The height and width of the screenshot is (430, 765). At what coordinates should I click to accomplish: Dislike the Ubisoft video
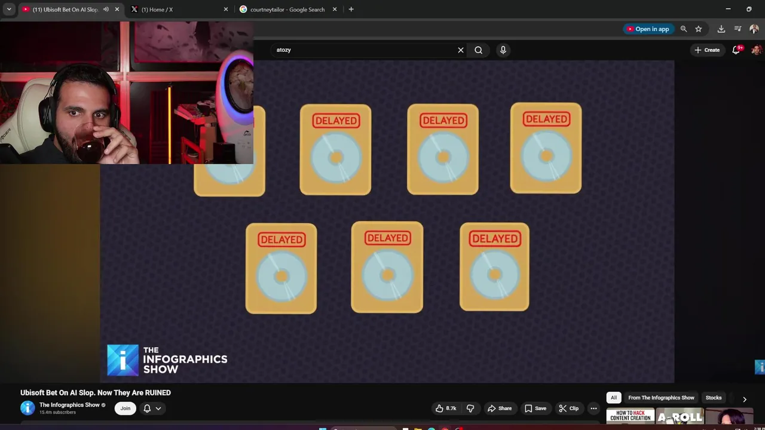pyautogui.click(x=470, y=408)
